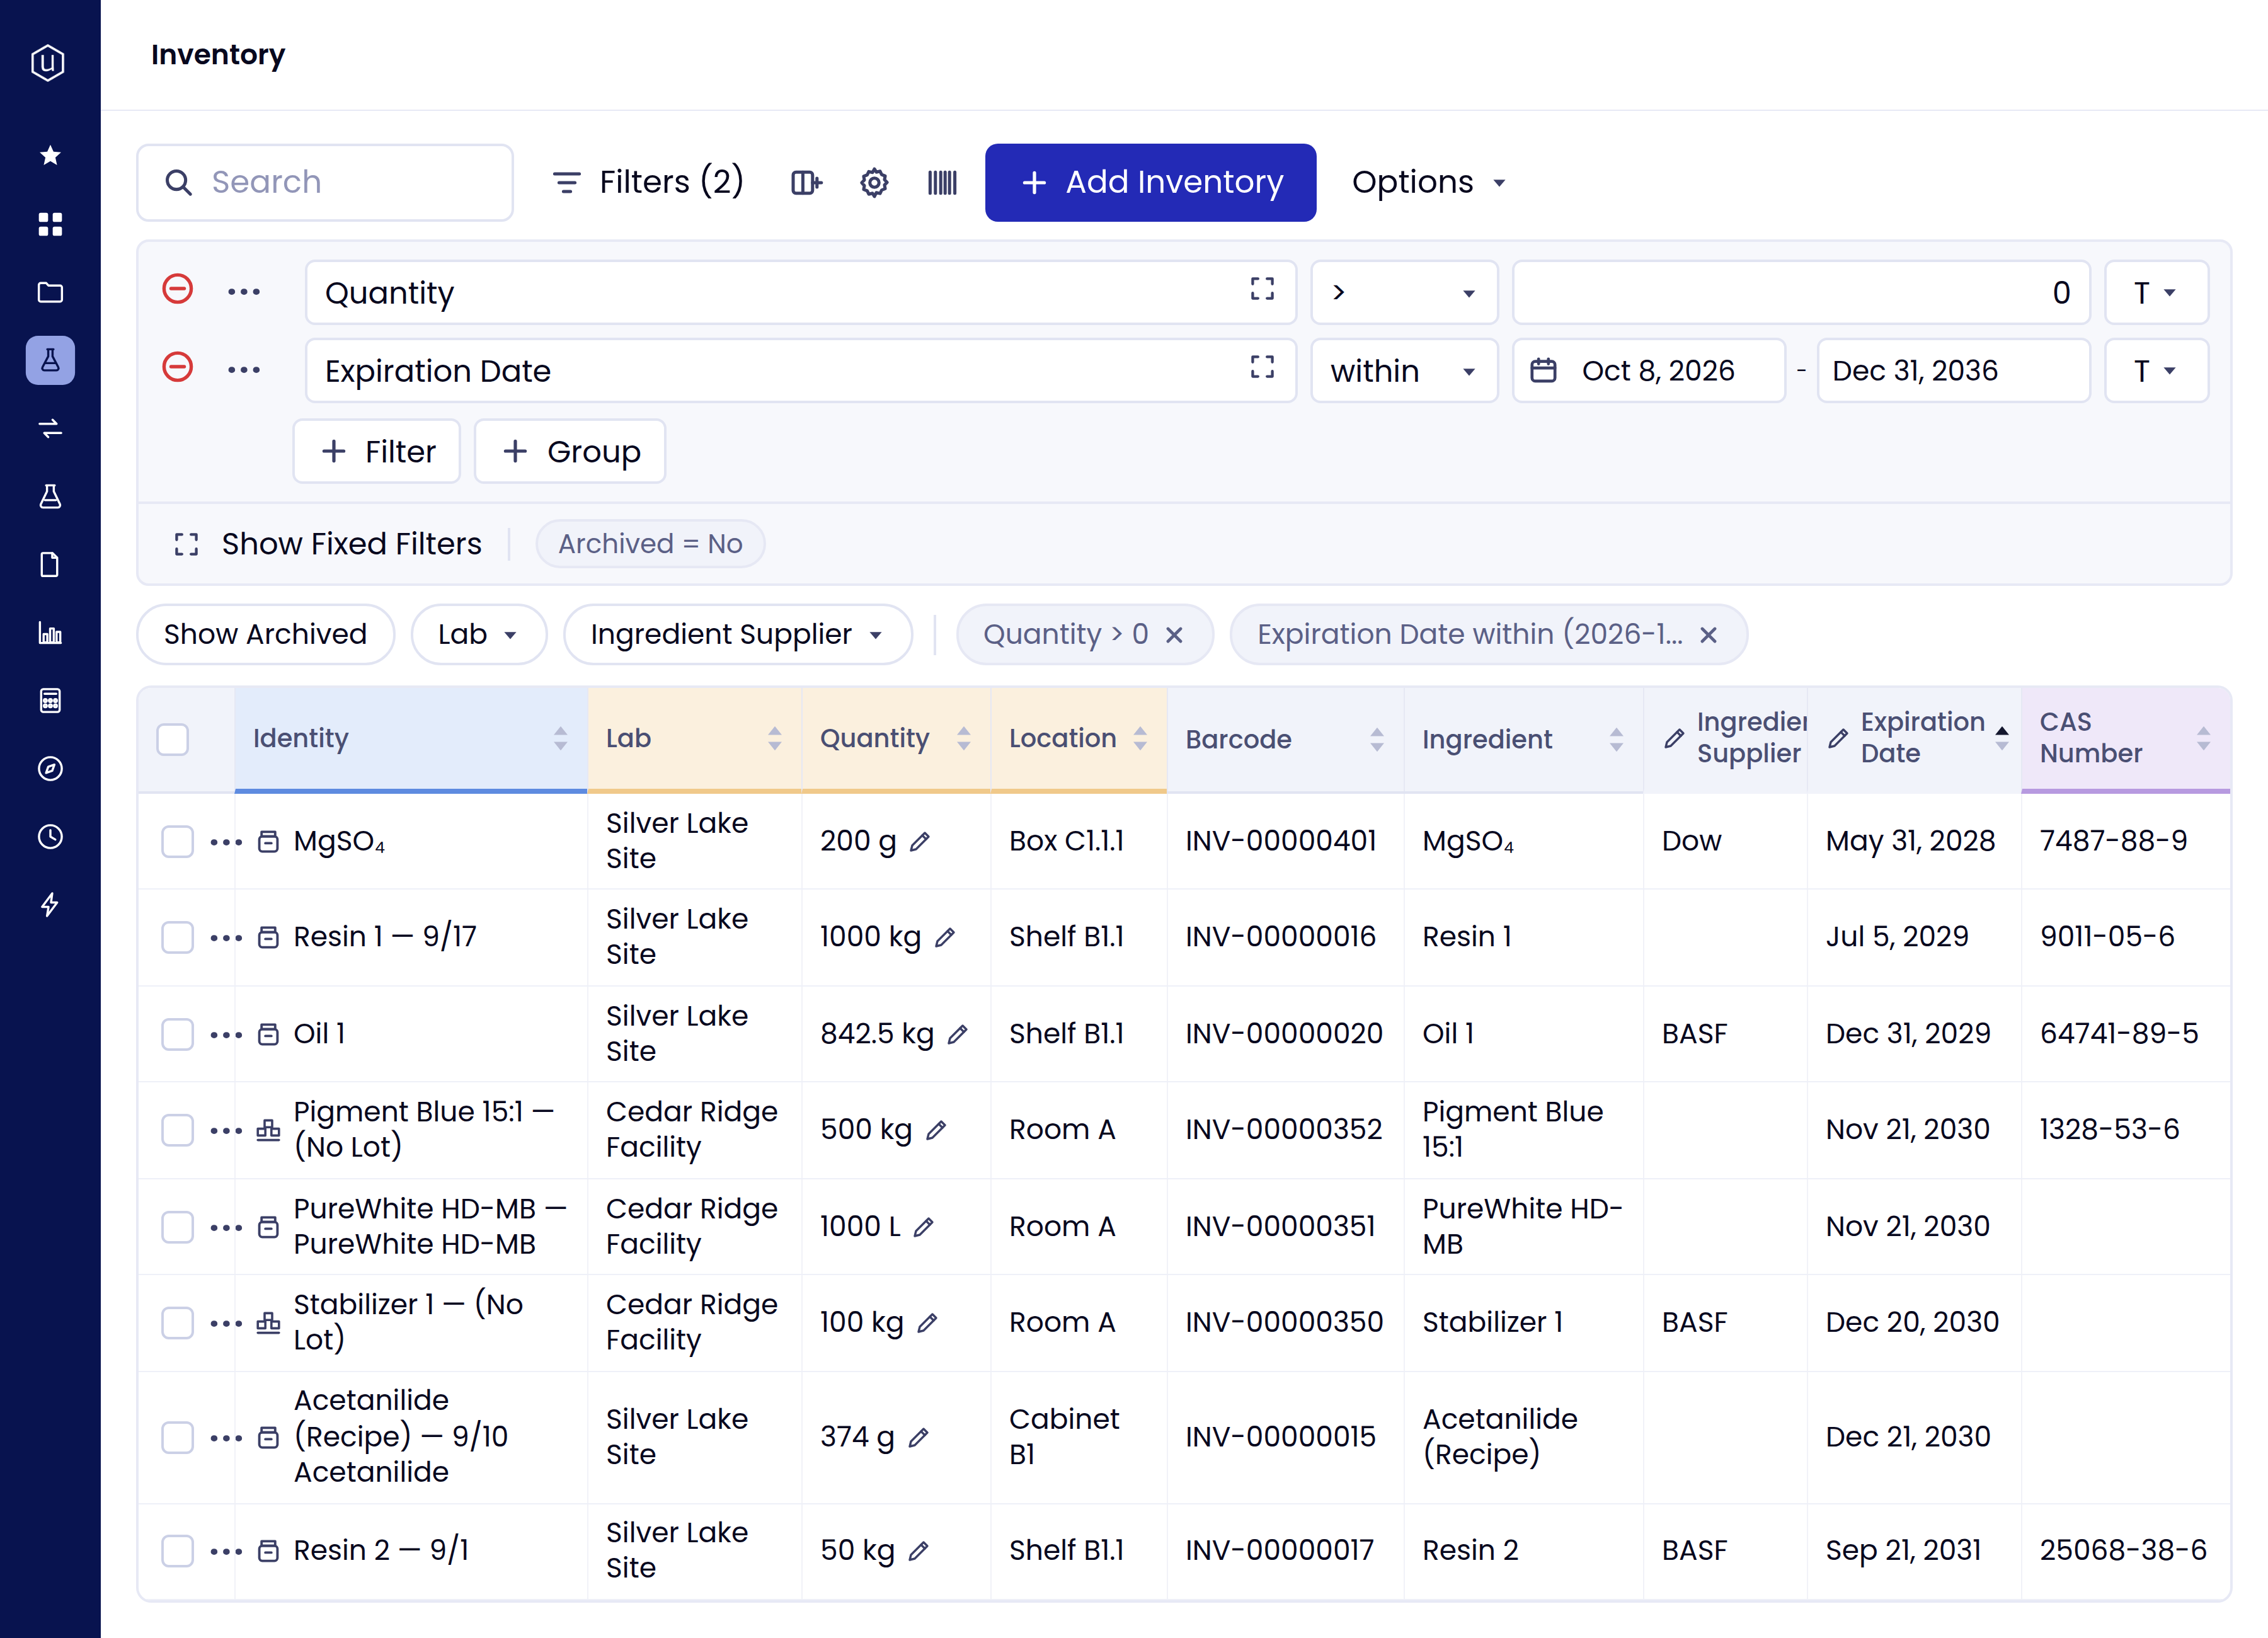Viewport: 2268px width, 1638px height.
Task: Open the T dropdown on Quantity filter row
Action: pyautogui.click(x=2156, y=292)
